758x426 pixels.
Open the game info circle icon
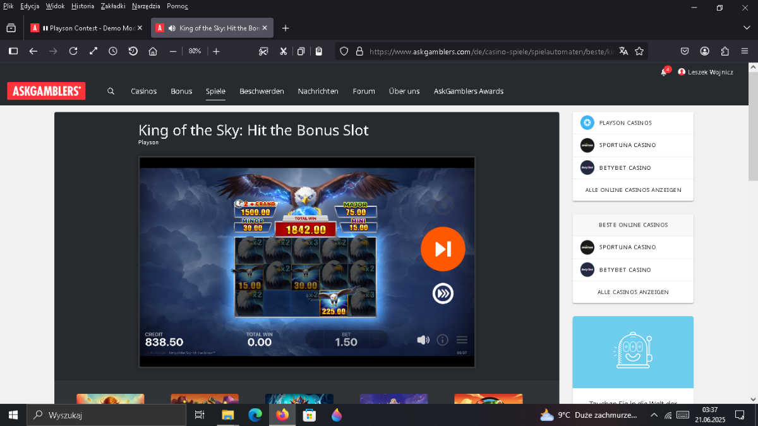(442, 340)
